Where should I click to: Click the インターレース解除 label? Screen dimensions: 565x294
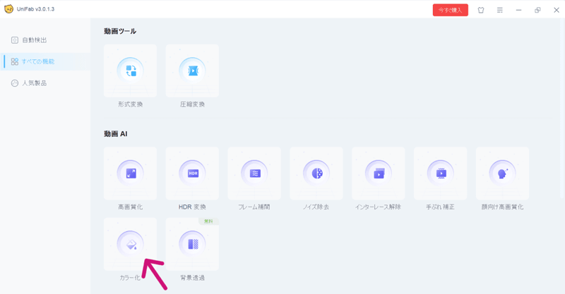tap(378, 207)
